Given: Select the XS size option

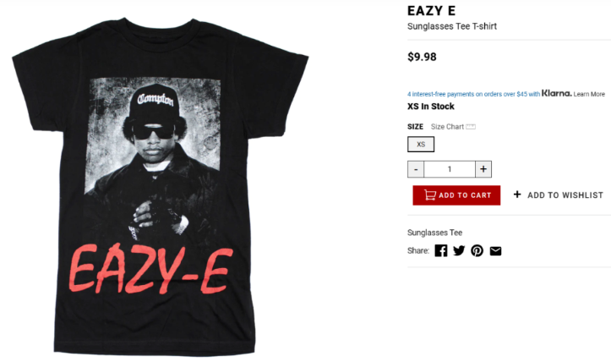Looking at the screenshot, I should 421,145.
